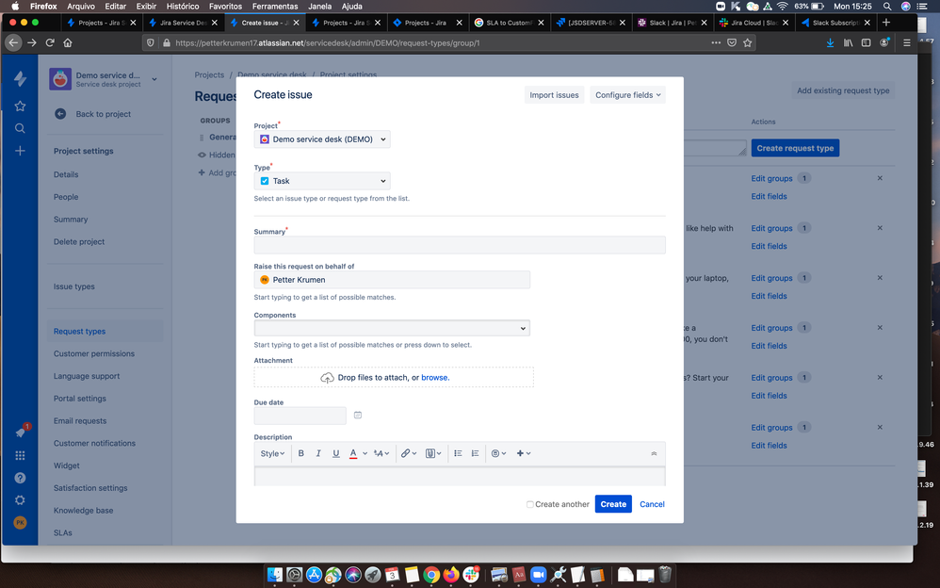Toggle the Create another checkbox
940x588 pixels.
(x=530, y=504)
